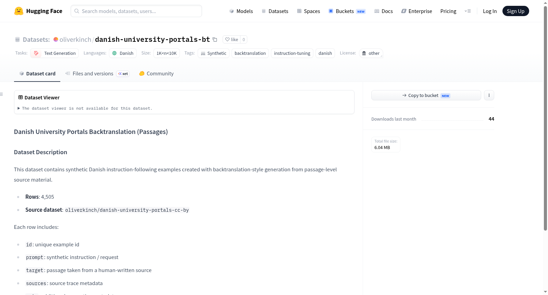Select the backtranslation tag

tap(250, 53)
